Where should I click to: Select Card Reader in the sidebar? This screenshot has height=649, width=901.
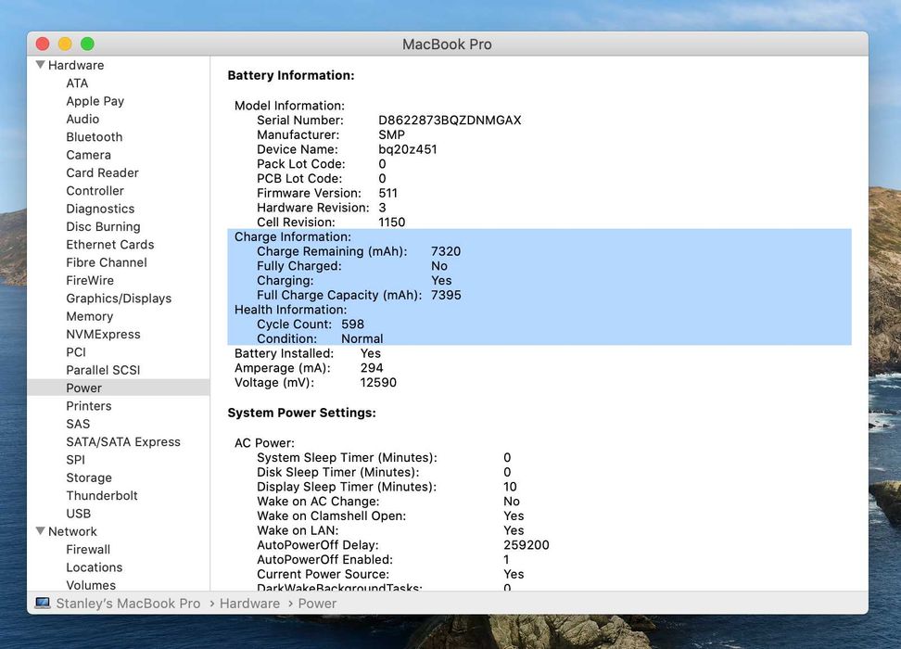[102, 172]
